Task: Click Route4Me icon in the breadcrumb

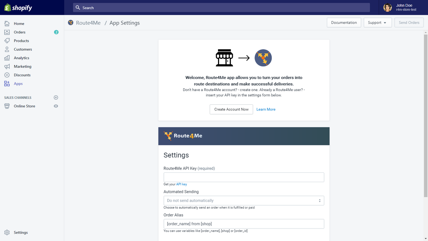Action: [x=71, y=22]
